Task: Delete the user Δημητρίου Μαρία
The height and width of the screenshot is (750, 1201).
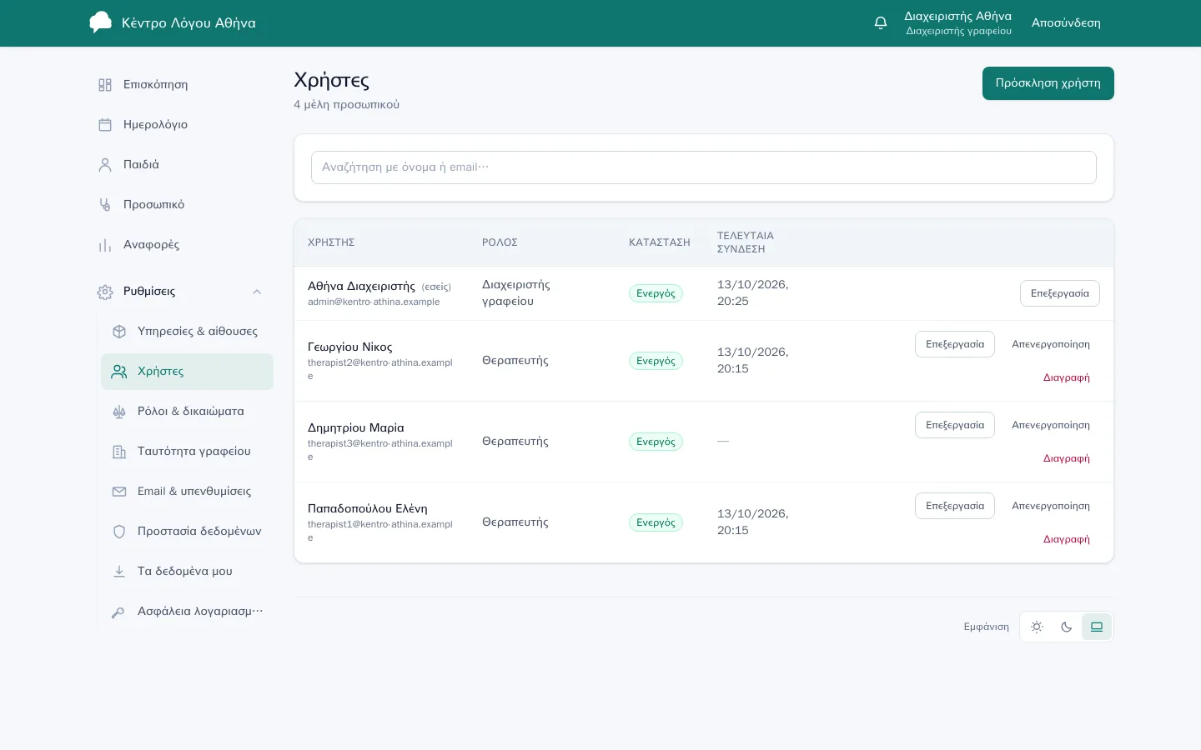Action: 1067,458
